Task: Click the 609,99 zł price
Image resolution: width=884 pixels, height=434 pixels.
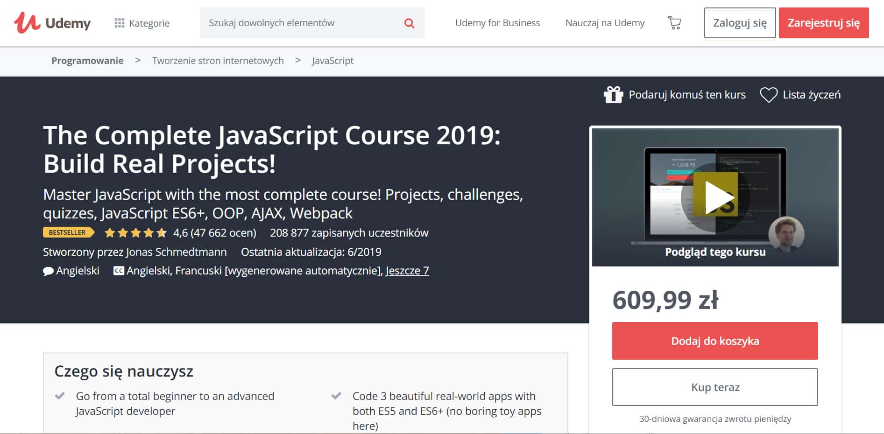Action: 665,300
